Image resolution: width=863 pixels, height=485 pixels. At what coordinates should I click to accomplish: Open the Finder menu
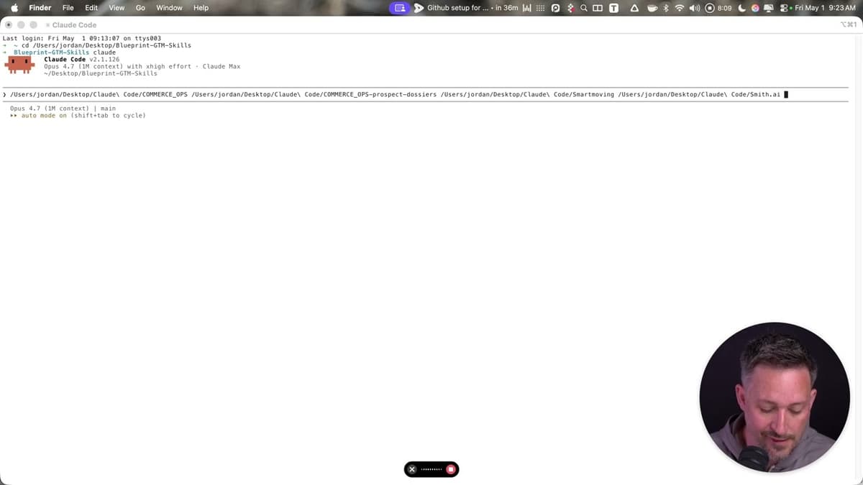click(x=40, y=8)
